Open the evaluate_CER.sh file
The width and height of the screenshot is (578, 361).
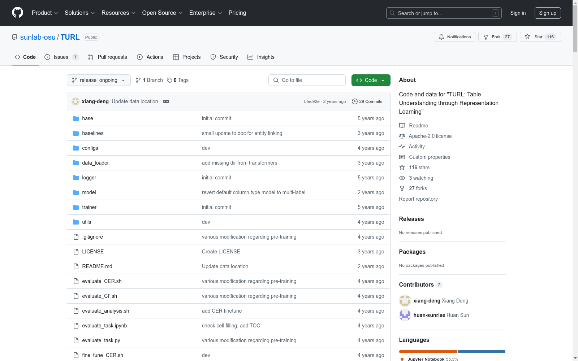click(x=102, y=281)
